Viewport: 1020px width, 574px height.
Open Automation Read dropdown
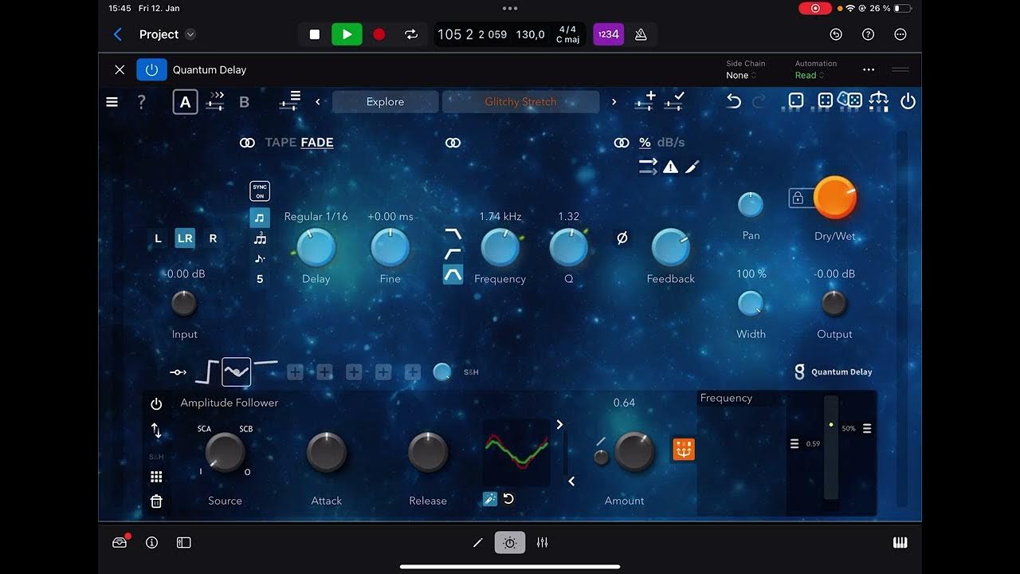810,75
